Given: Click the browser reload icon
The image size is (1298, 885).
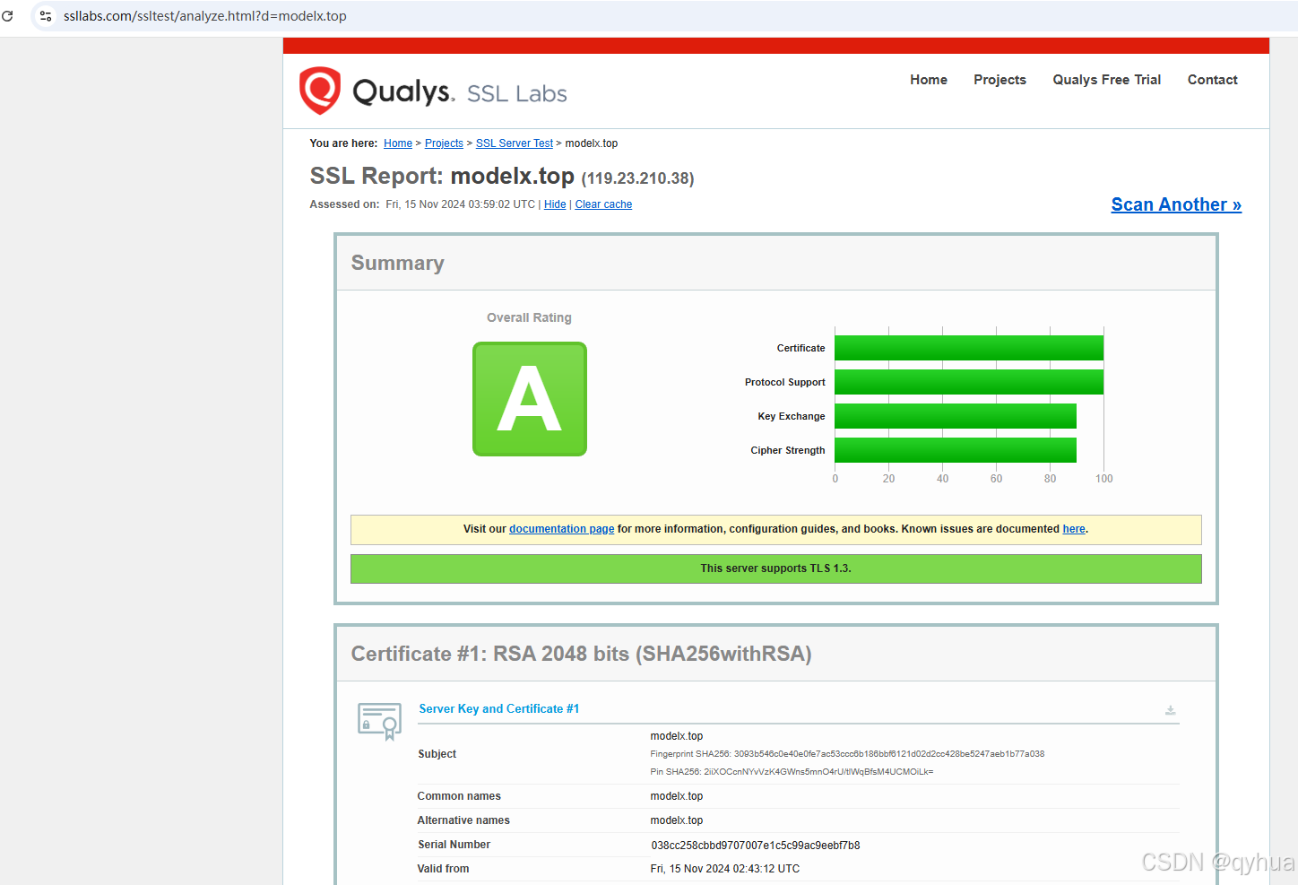Looking at the screenshot, I should (7, 16).
